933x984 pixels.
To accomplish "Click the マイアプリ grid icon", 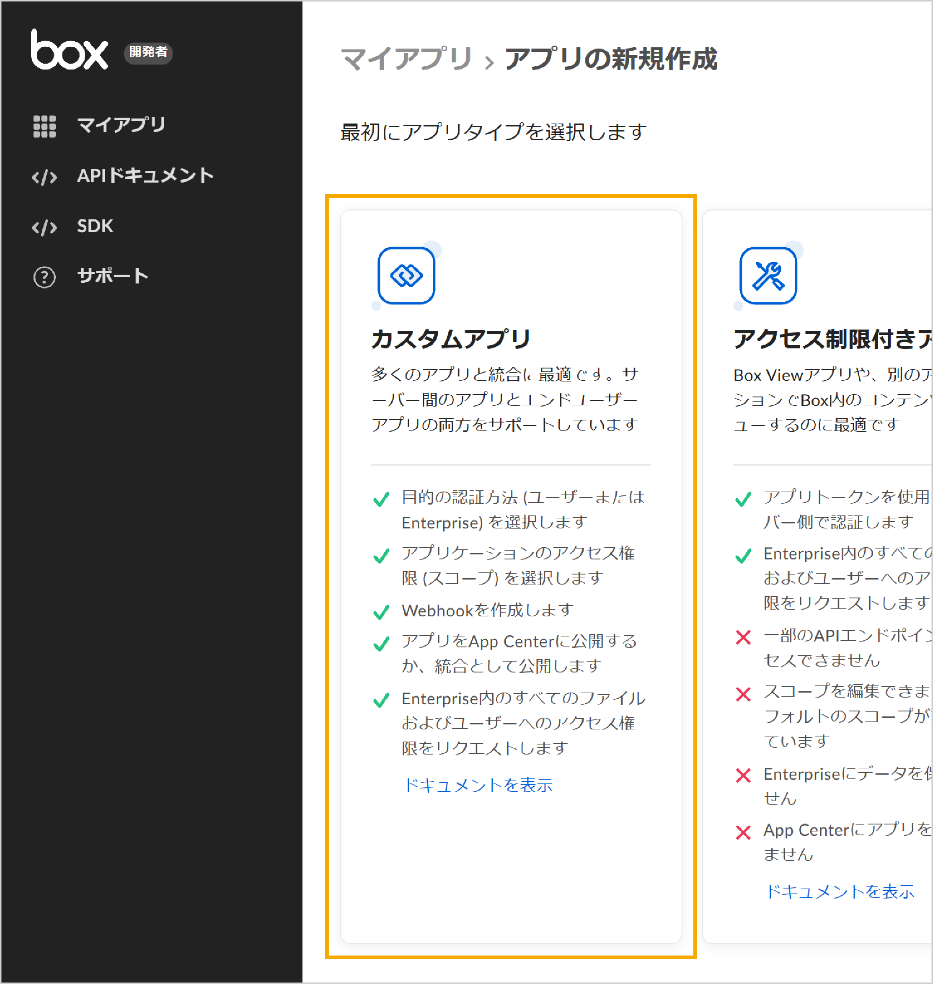I will 44,126.
